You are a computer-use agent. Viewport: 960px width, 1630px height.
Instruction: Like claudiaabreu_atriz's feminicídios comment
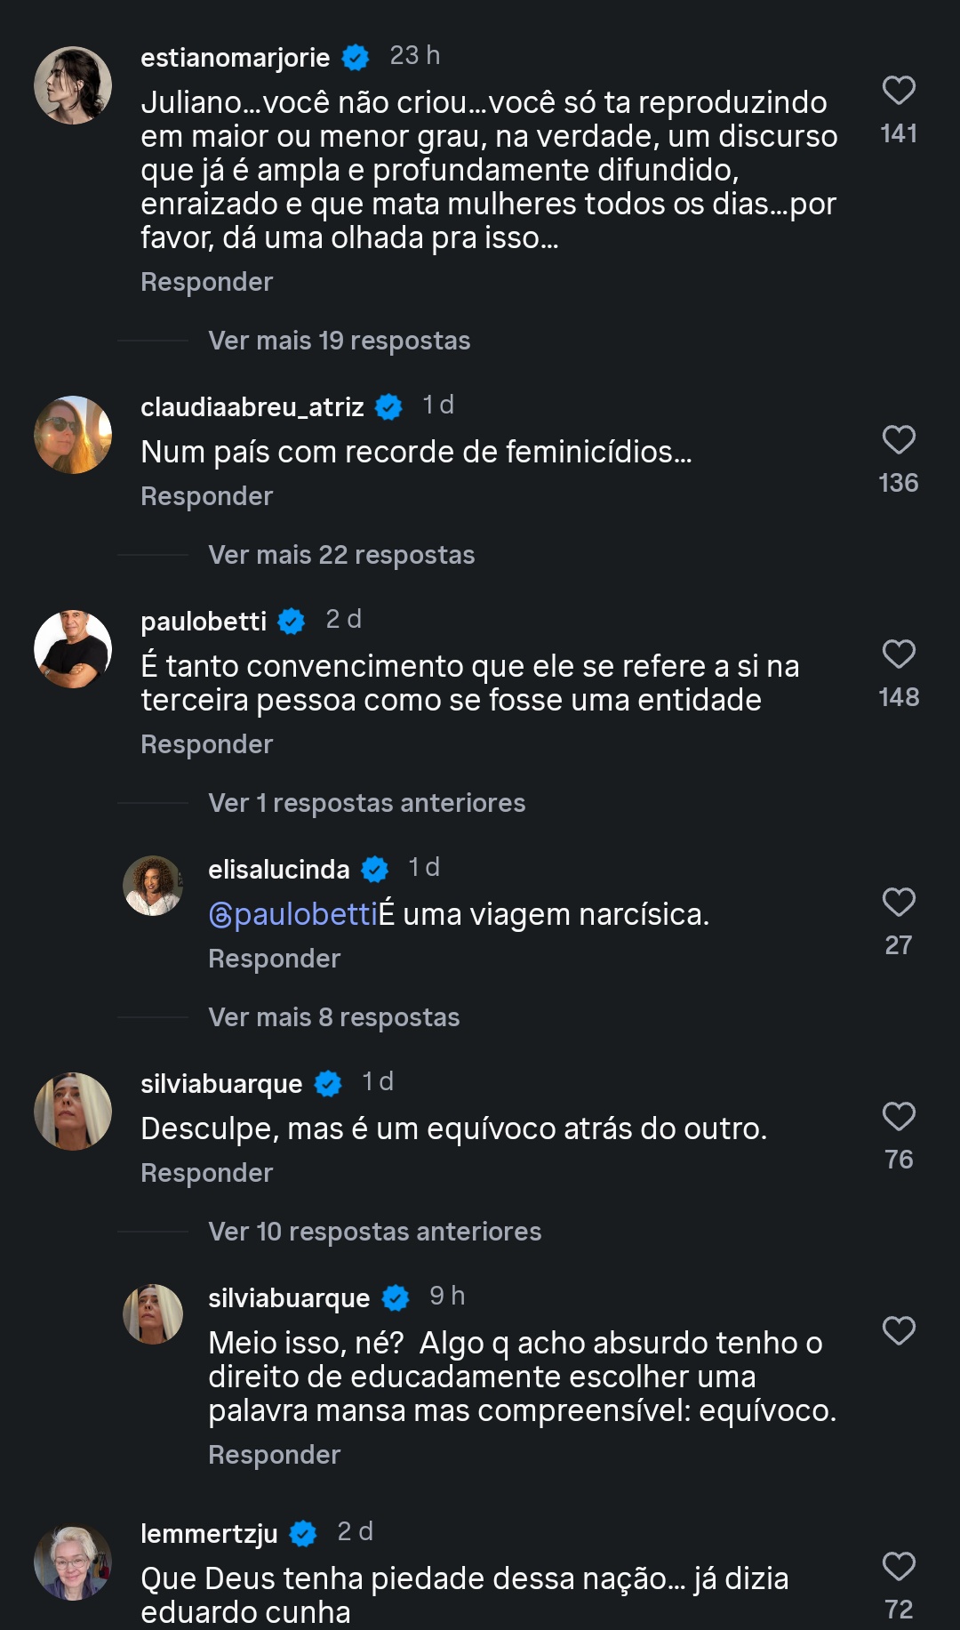[x=898, y=440]
